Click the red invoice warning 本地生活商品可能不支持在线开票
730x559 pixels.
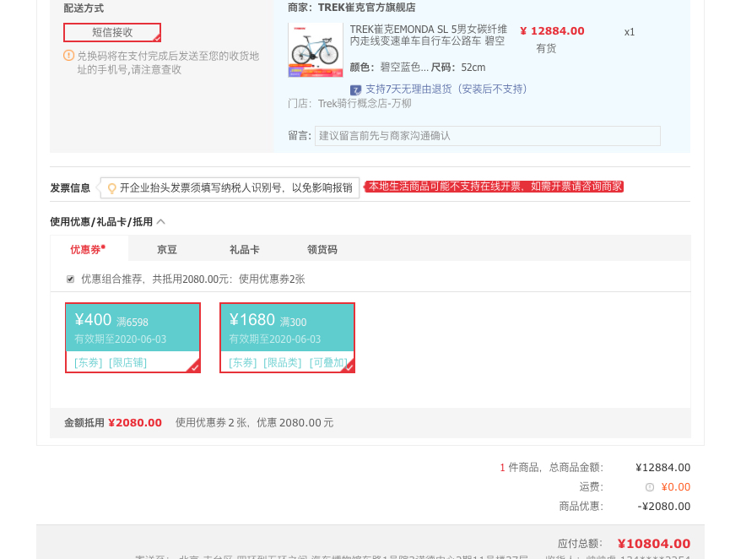tap(495, 187)
